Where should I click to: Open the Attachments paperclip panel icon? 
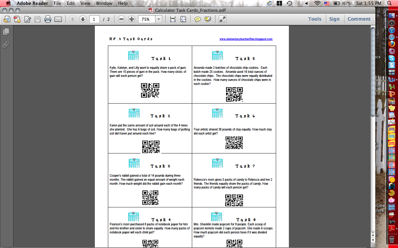(6, 45)
